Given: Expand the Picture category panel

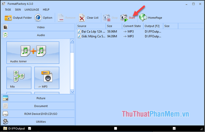Looking at the screenshot, I should (x=38, y=98).
